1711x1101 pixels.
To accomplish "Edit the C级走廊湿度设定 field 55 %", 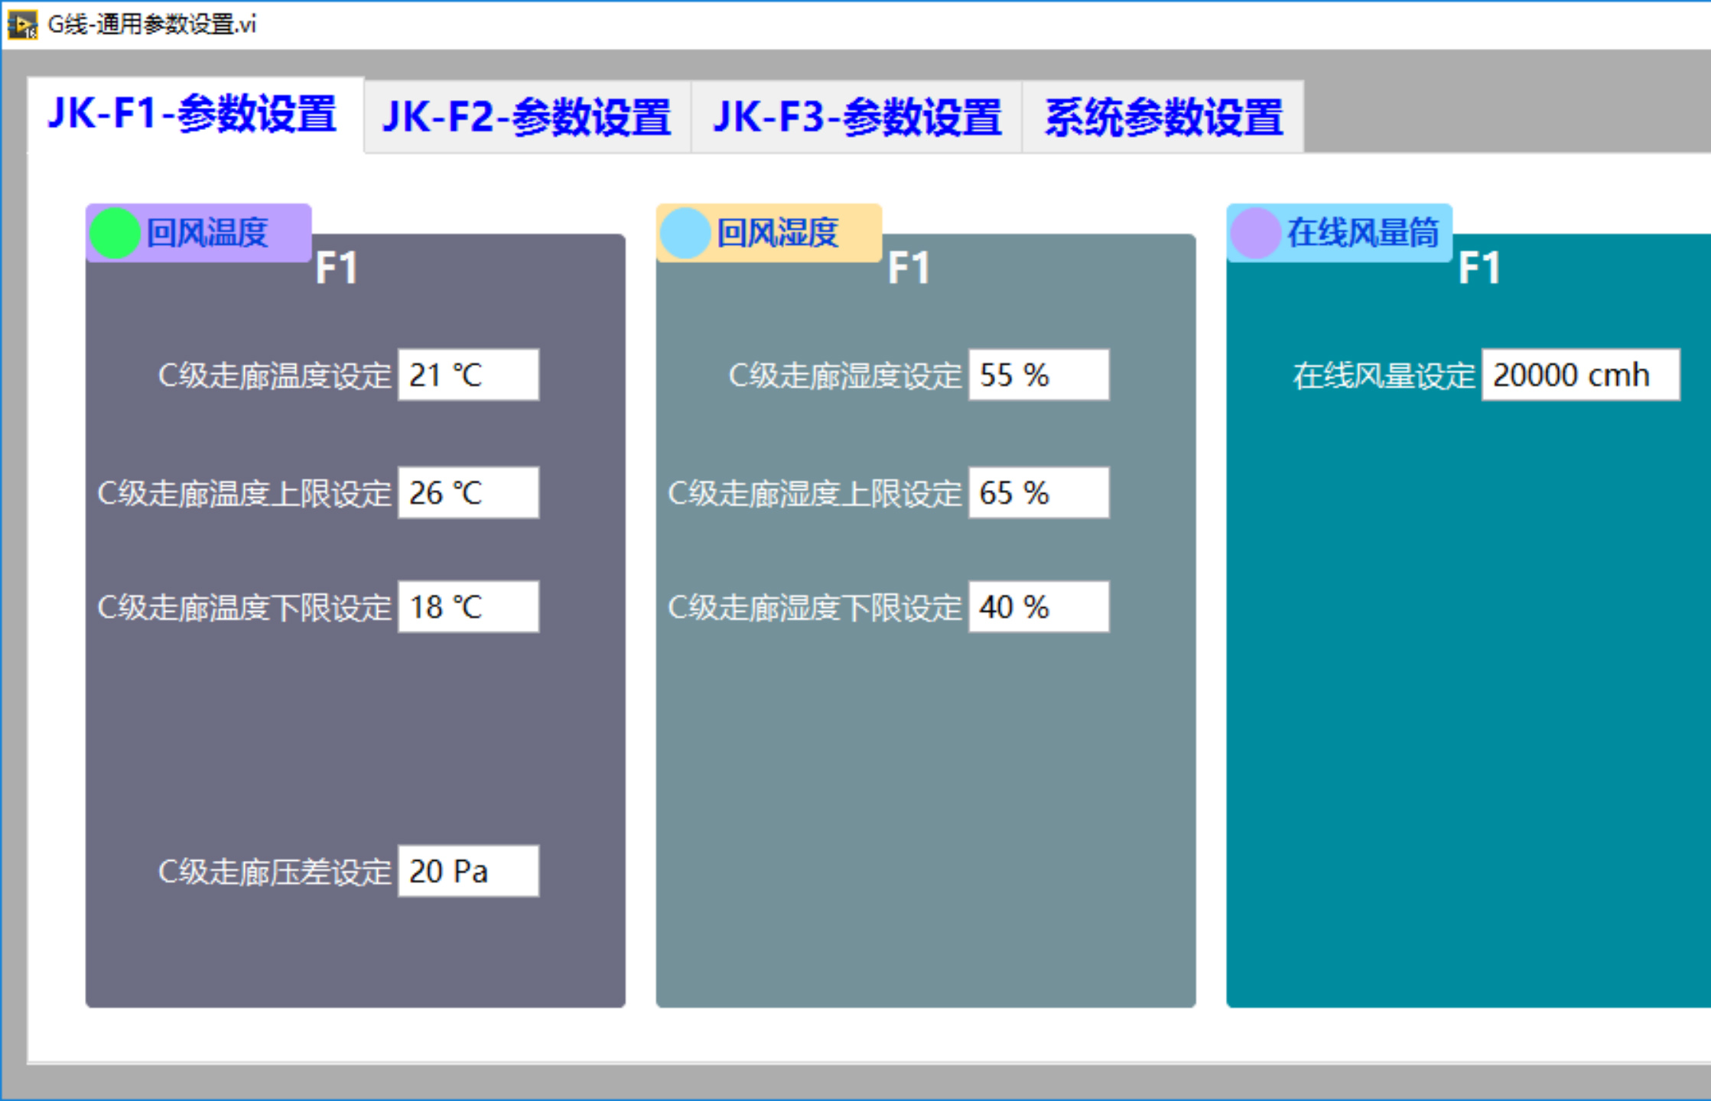I will [x=1039, y=375].
